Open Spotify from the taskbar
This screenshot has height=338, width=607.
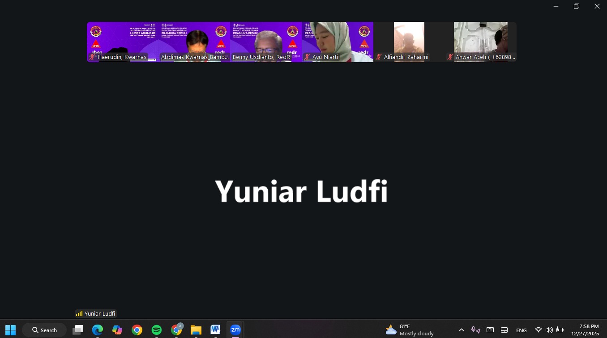[x=157, y=330]
